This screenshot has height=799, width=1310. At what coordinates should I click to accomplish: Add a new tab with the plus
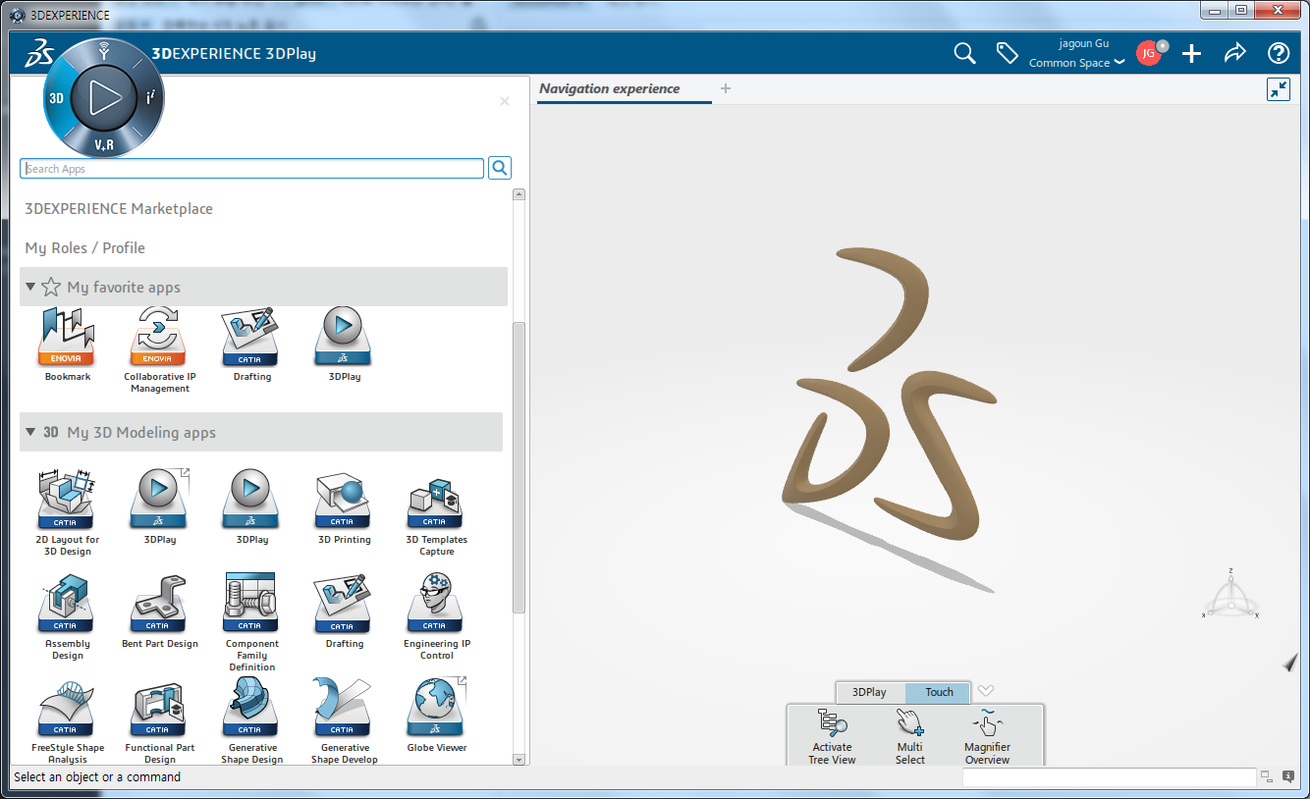click(726, 88)
